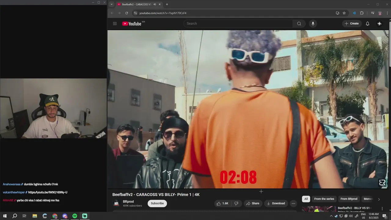The height and width of the screenshot is (220, 391).
Task: Click the YouTube search magnifier button
Action: coord(299,24)
